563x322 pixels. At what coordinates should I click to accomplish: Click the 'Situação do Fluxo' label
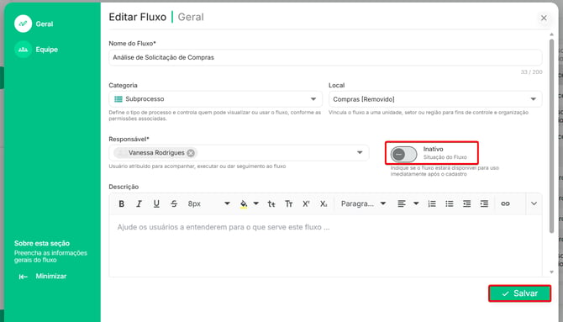pos(445,157)
